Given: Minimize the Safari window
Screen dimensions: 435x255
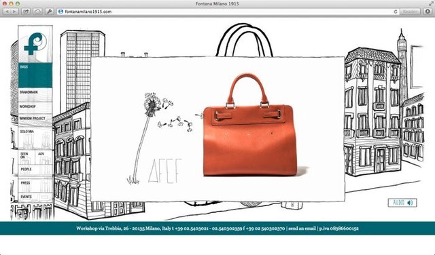Looking at the screenshot, I should pos(11,3).
